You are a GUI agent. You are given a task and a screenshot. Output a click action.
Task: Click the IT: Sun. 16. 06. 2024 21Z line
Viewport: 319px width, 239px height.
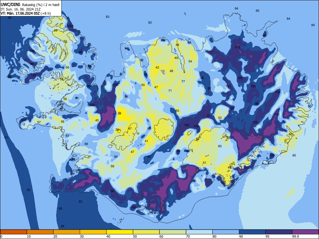[20, 9]
